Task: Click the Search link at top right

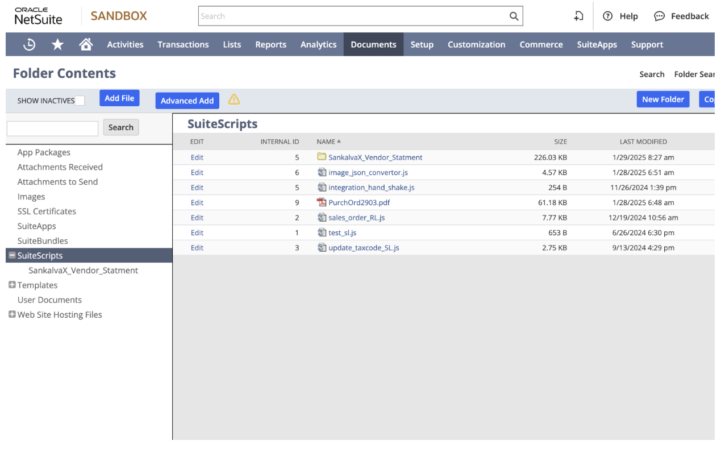Action: (652, 74)
